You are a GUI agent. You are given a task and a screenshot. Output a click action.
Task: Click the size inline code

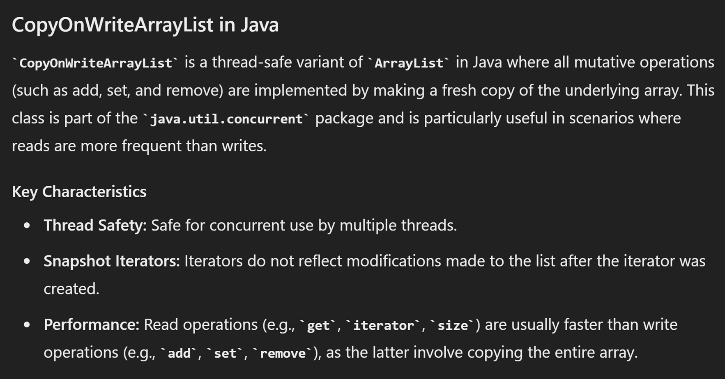tap(453, 325)
